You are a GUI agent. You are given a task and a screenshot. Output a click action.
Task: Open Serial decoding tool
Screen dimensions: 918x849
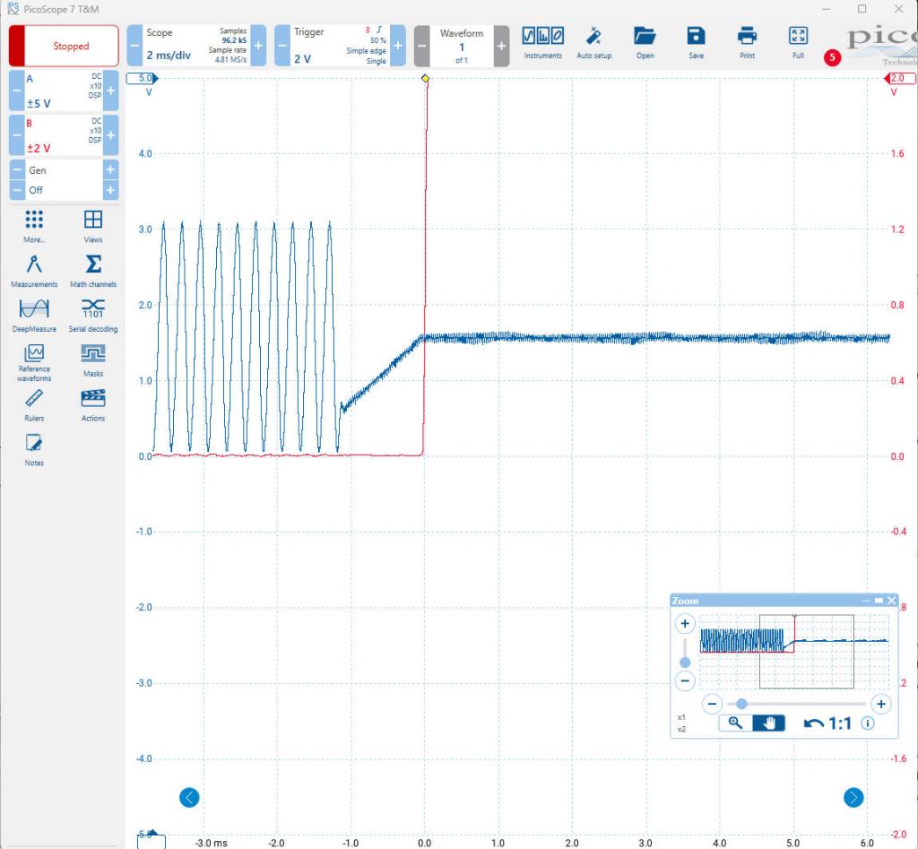(x=93, y=314)
